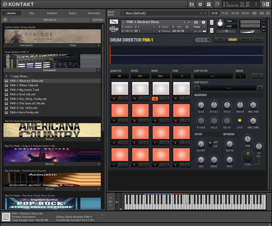This screenshot has height=226, width=272.
Task: Open the MIXER page
Action: [245, 40]
